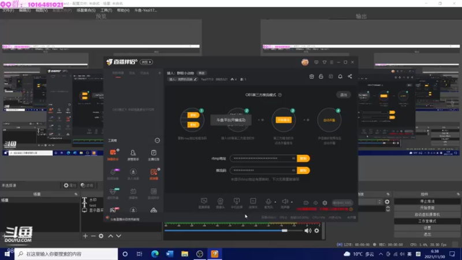
Task: Click exit OBS third-party mode button
Action: point(344,95)
